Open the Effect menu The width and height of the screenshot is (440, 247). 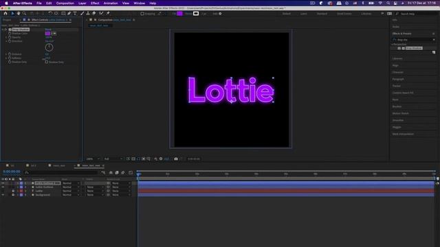pos(95,3)
